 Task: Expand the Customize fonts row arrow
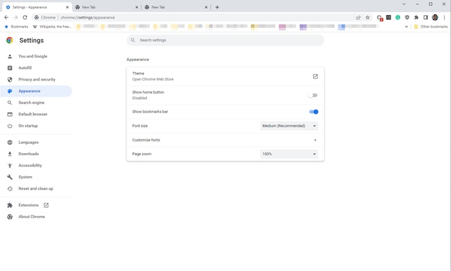point(315,140)
